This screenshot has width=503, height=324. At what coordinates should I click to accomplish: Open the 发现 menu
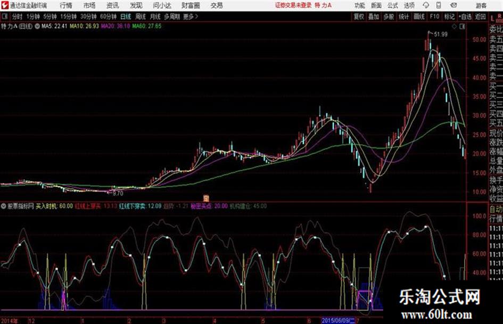[136, 5]
